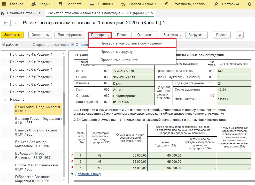Select Приложение 4 к Разделу 1
Image resolution: width=255 pixels, height=185 pixels.
[x=31, y=54]
